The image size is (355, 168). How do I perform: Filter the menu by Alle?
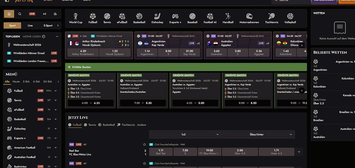click(7, 82)
